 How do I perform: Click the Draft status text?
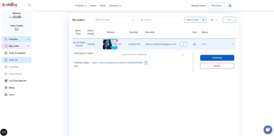click(x=204, y=44)
